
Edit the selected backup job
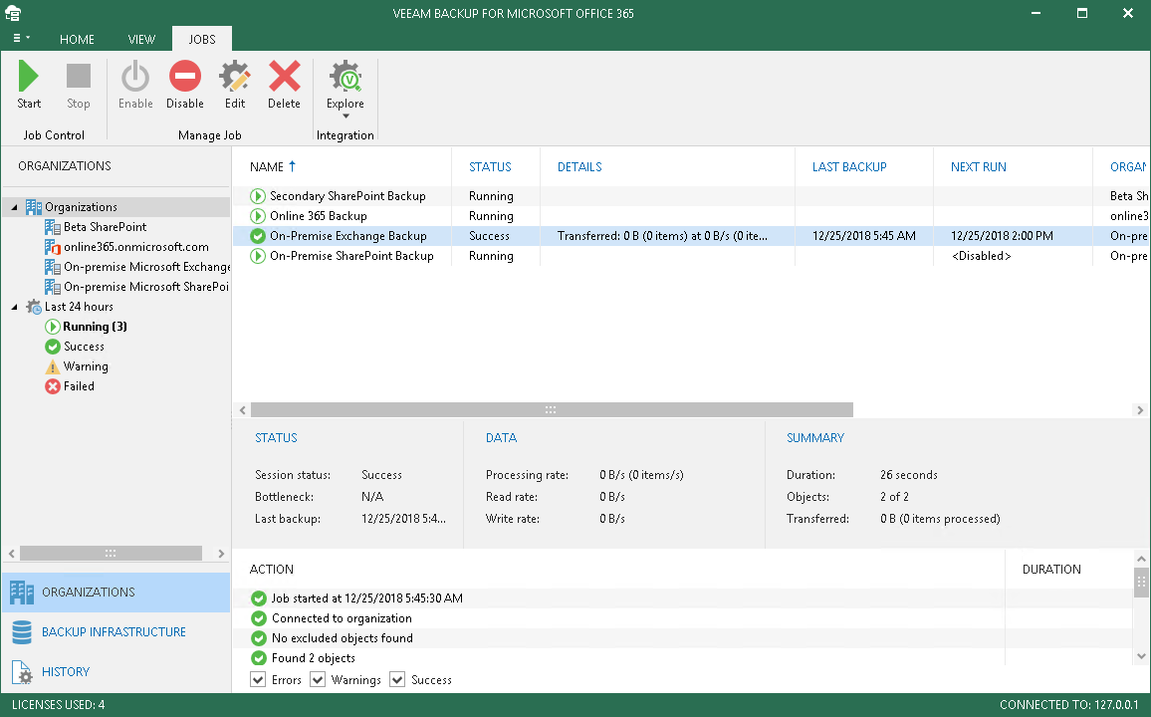[x=235, y=85]
